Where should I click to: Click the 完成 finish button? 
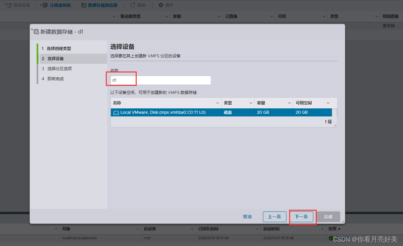pos(328,217)
